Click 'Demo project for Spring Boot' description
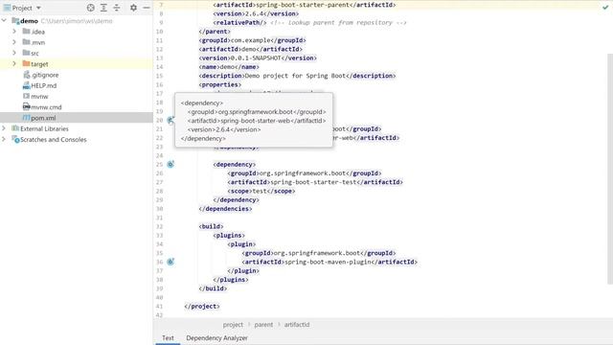 pos(295,76)
